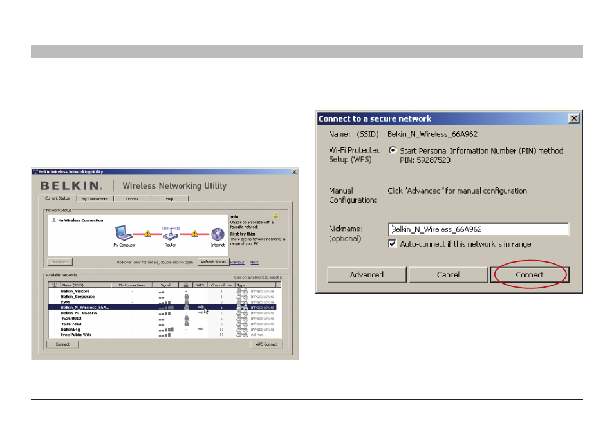This screenshot has width=614, height=430.
Task: Click Infrastructure type icon in 7626 0013 row
Action: tap(242, 319)
